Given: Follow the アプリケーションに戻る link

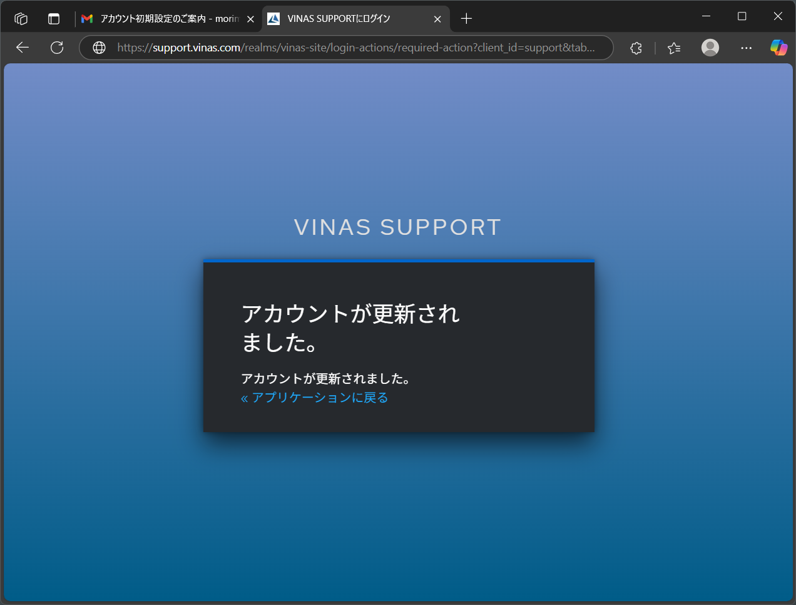Looking at the screenshot, I should coord(315,398).
